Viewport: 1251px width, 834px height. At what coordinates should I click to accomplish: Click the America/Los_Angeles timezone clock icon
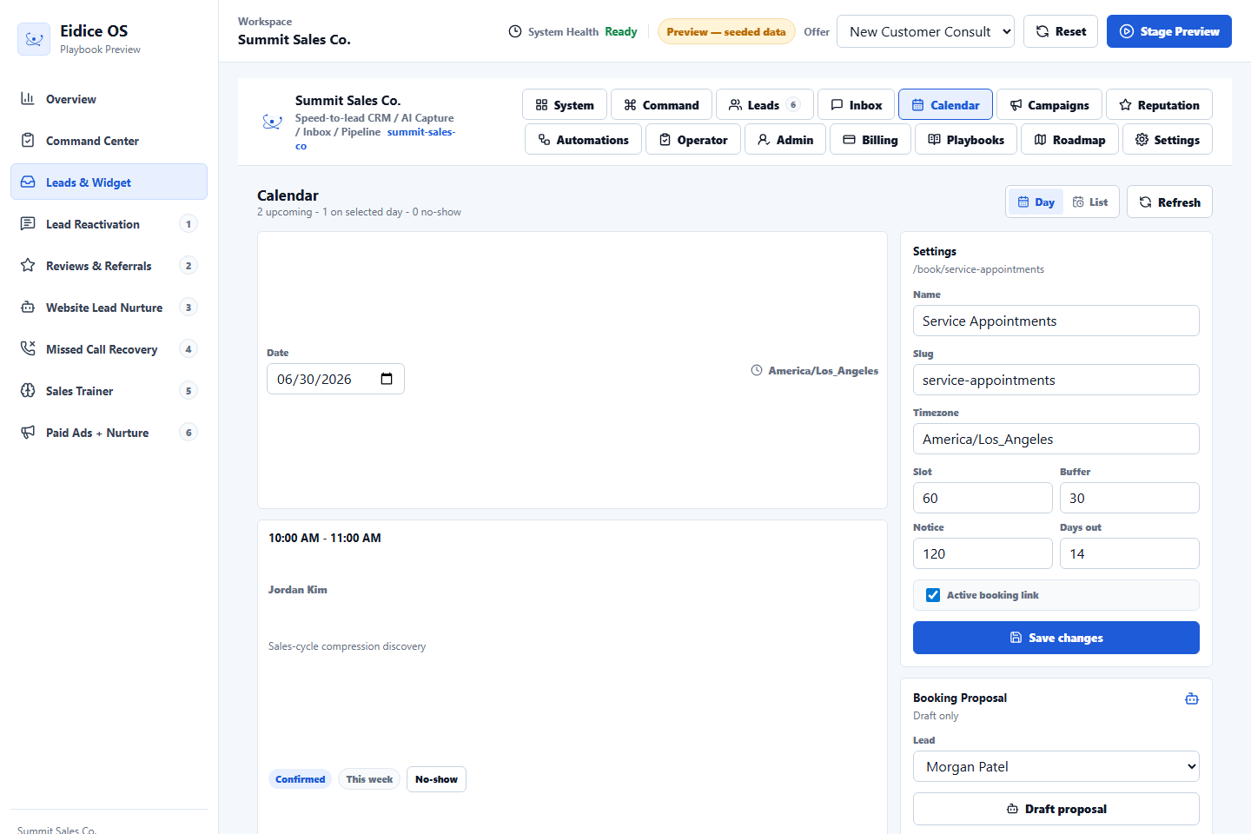tap(757, 370)
